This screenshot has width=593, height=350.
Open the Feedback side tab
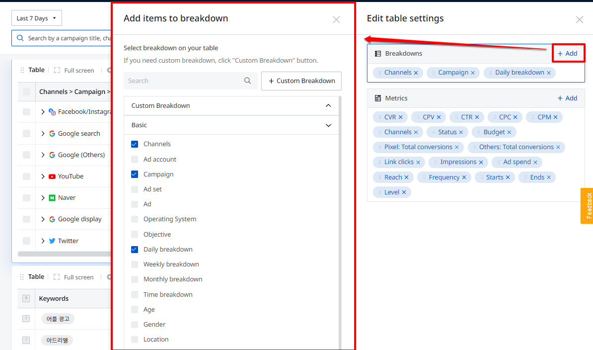coord(588,206)
